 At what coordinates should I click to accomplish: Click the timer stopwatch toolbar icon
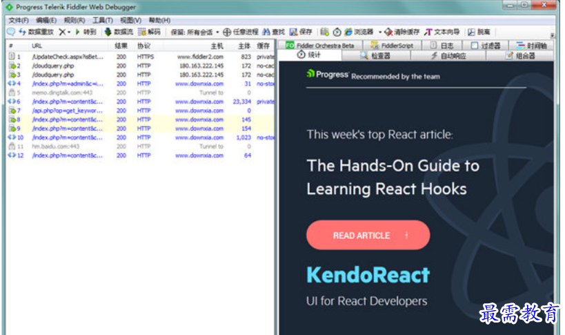tap(337, 32)
